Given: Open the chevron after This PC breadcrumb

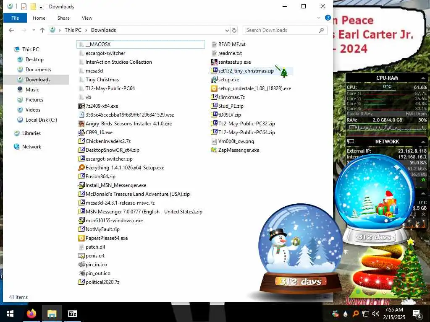Looking at the screenshot, I should (x=86, y=30).
